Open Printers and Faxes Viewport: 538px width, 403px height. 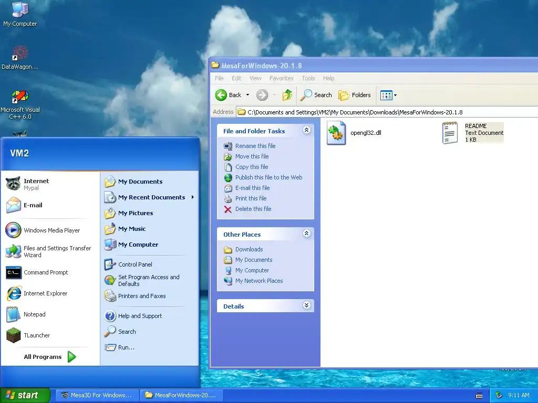[x=135, y=296]
